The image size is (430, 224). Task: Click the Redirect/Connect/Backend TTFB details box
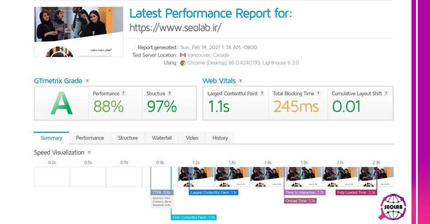tap(162, 202)
